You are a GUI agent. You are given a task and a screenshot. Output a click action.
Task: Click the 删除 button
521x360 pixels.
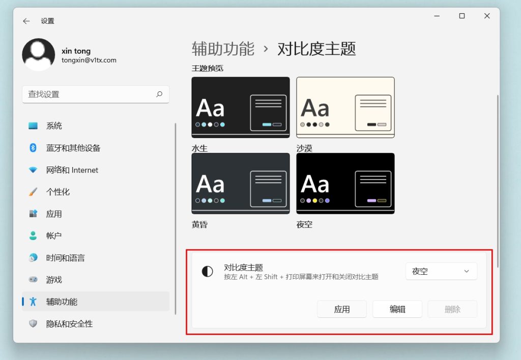coord(452,309)
